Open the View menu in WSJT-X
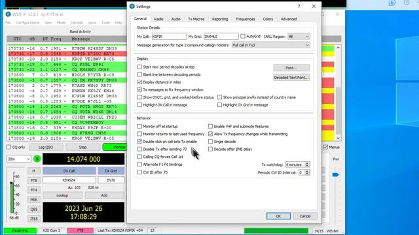The width and height of the screenshot is (419, 235). click(48, 23)
